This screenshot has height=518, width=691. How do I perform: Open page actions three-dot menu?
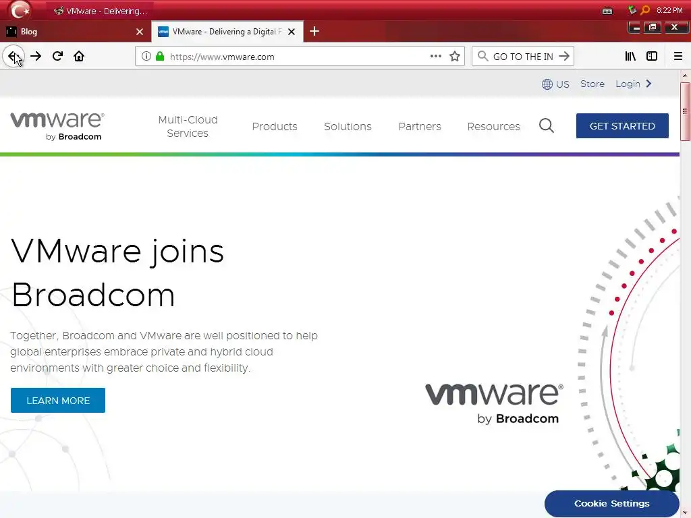(436, 56)
